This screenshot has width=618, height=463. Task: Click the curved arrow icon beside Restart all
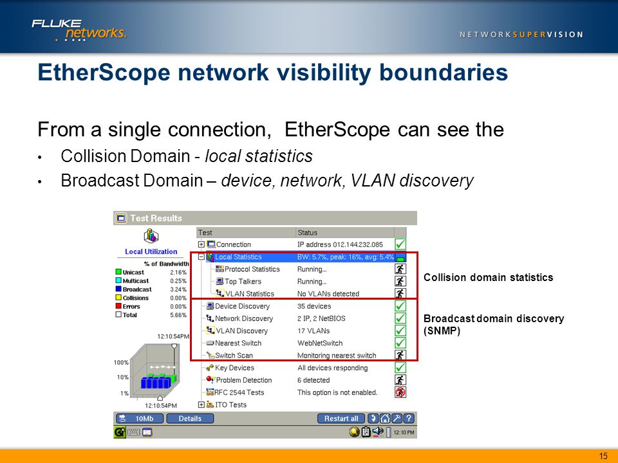(x=373, y=418)
